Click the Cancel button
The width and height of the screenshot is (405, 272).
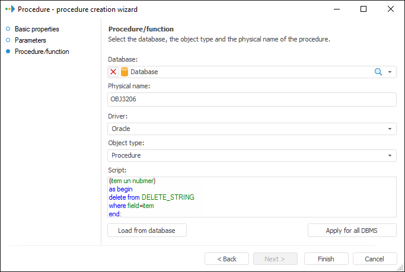click(x=375, y=259)
